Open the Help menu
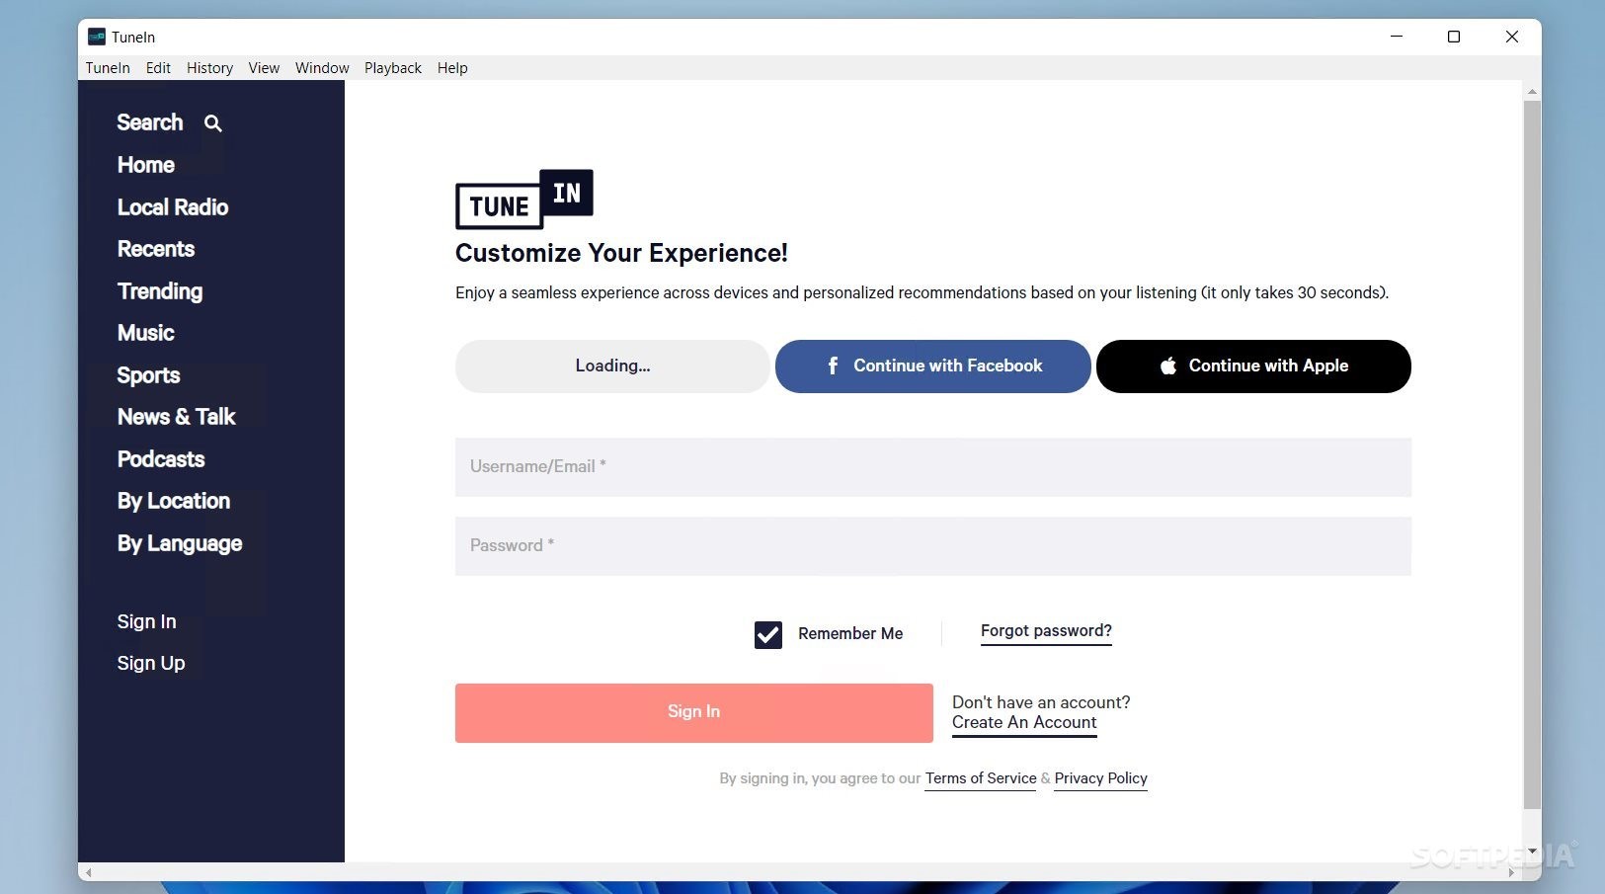The height and width of the screenshot is (894, 1605). pos(452,68)
